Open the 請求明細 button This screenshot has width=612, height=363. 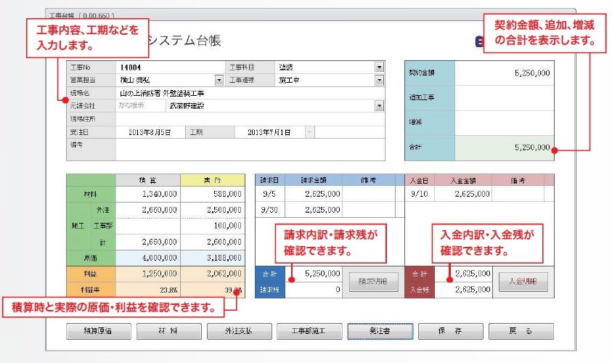[x=372, y=282]
